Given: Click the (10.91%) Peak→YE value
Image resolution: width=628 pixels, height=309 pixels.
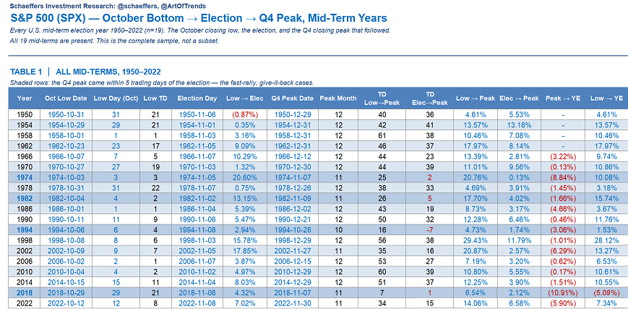Looking at the screenshot, I should coord(562,292).
